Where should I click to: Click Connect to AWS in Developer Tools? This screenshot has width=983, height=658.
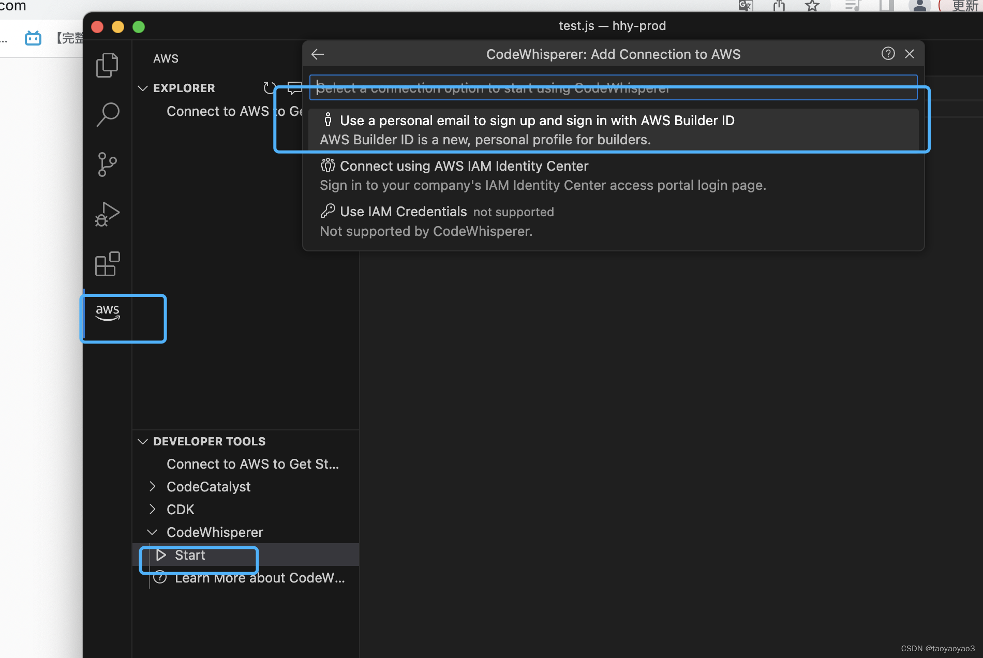click(252, 464)
